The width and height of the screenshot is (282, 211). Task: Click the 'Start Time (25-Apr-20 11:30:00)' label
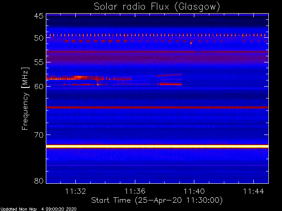coord(157,200)
